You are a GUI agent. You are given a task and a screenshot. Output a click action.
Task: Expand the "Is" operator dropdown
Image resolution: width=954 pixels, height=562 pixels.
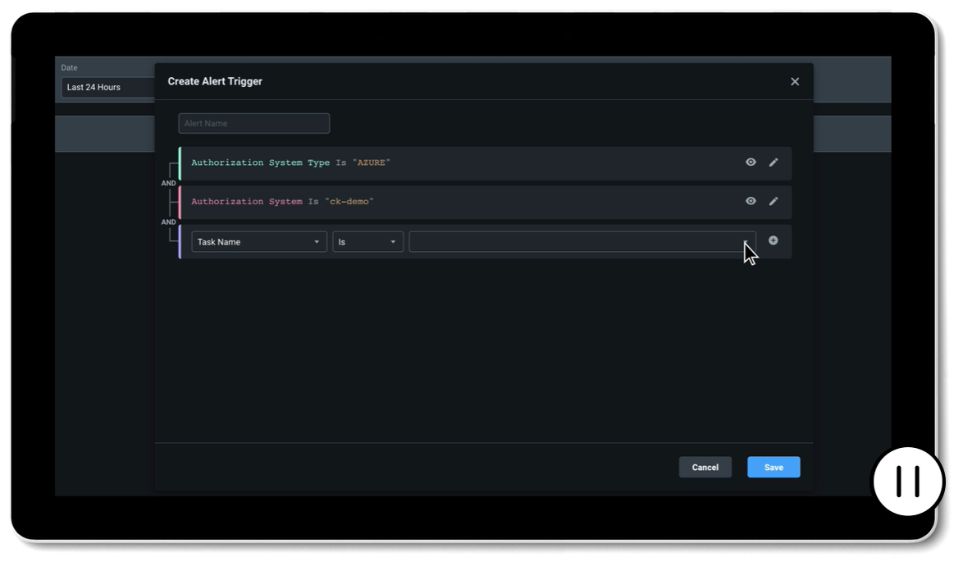(x=367, y=242)
